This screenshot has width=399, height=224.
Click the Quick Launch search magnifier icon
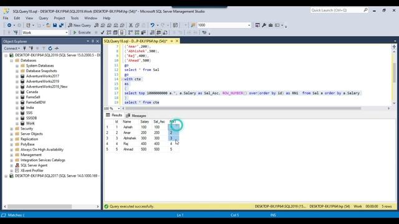pyautogui.click(x=365, y=10)
